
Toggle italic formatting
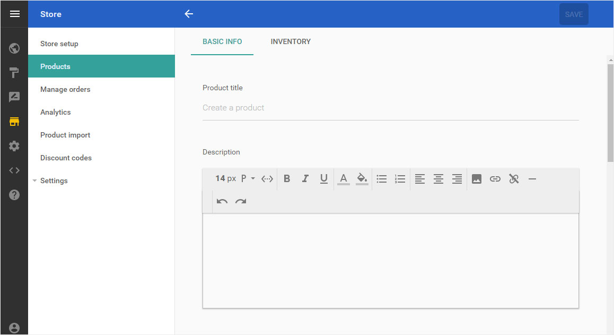click(x=305, y=179)
